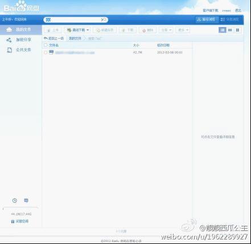Expand the 更多 dropdown
This screenshot has width=251, height=244.
pos(183,30)
